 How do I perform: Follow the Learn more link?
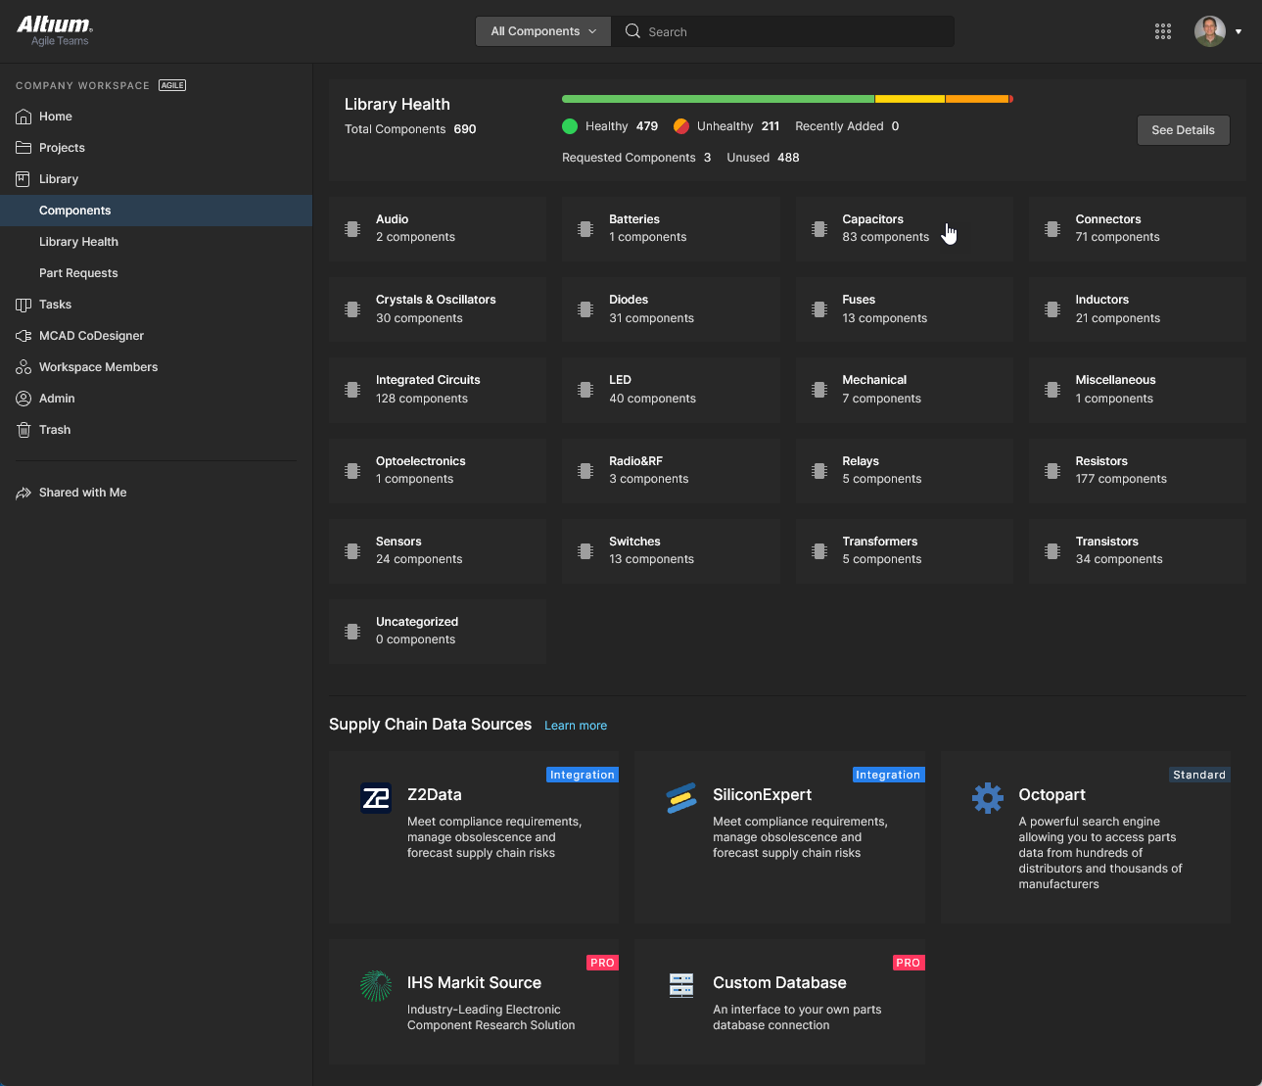pos(576,726)
